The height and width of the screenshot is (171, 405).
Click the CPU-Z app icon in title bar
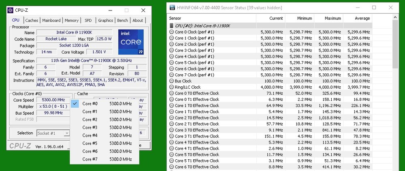click(11, 10)
